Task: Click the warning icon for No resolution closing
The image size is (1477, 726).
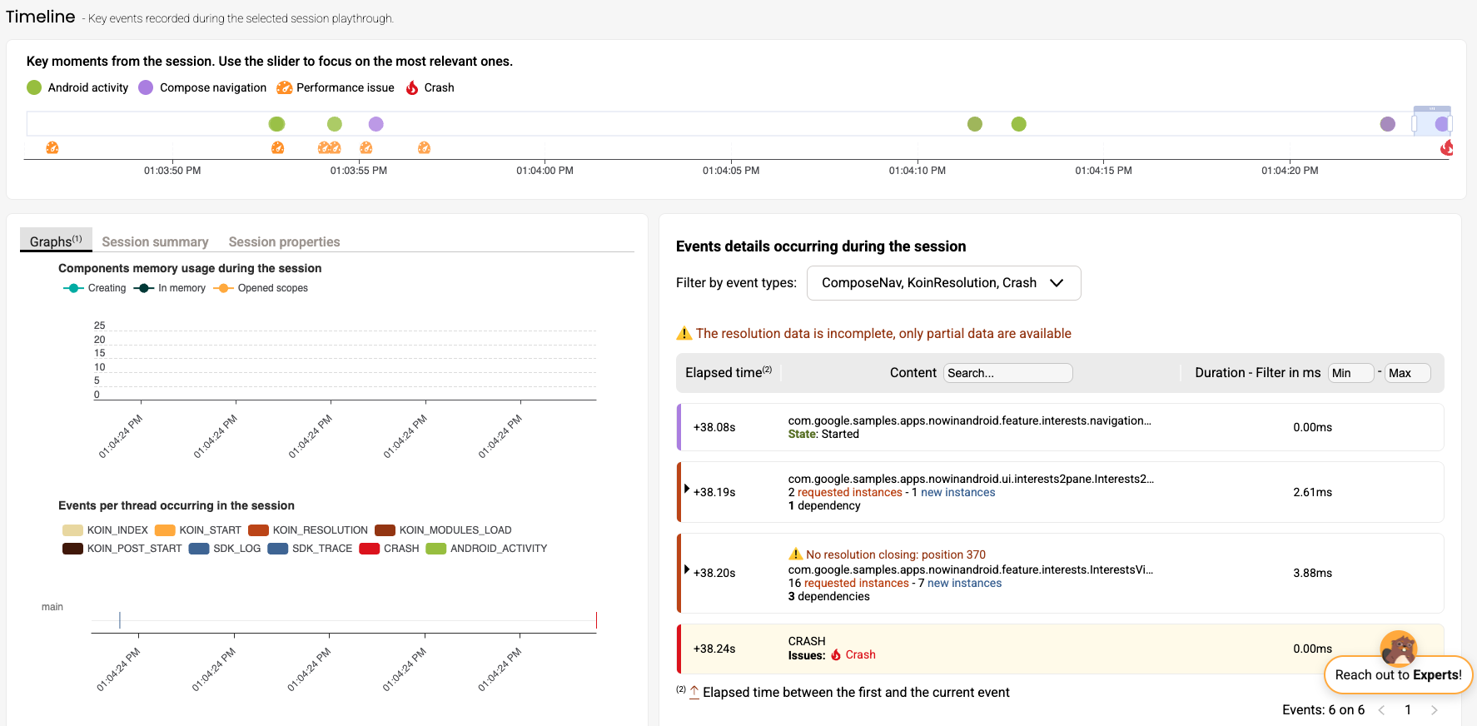Action: click(x=795, y=554)
